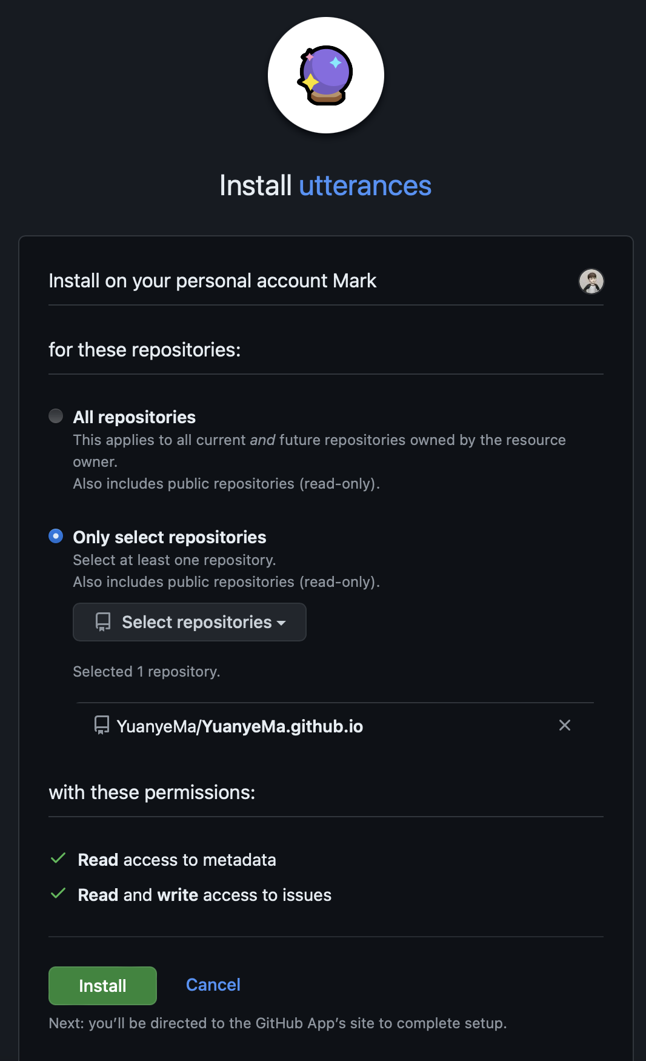646x1061 pixels.
Task: Cancel the app installation
Action: pyautogui.click(x=213, y=985)
